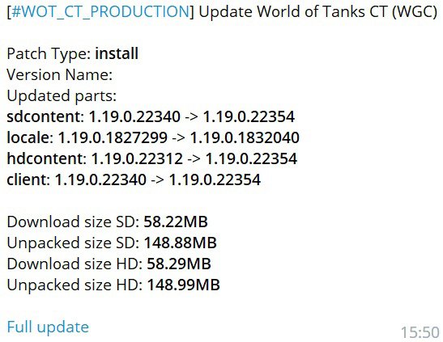The height and width of the screenshot is (342, 443).
Task: Click the Update World of Tanks CT title
Action: [317, 12]
